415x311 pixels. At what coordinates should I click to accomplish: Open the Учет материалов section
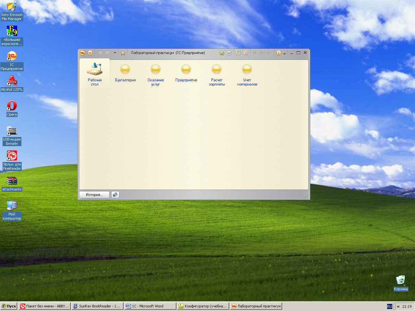point(247,75)
